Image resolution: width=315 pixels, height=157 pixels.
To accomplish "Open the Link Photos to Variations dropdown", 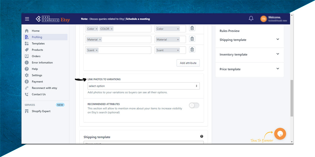I will (144, 86).
